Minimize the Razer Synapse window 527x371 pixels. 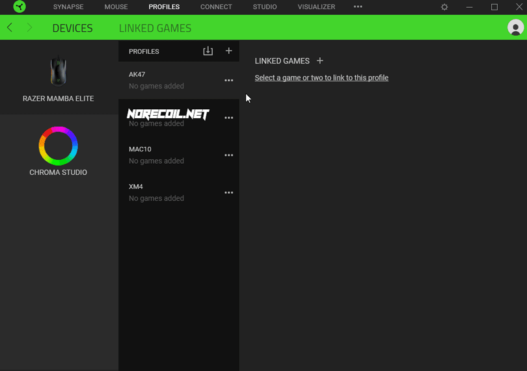click(470, 7)
